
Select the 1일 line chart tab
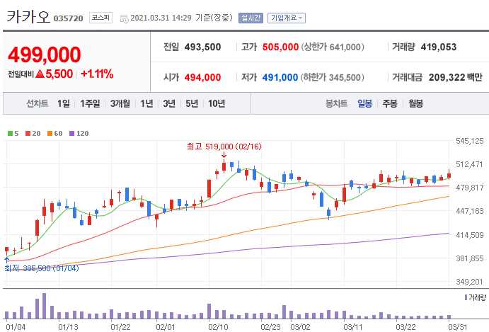(x=64, y=103)
